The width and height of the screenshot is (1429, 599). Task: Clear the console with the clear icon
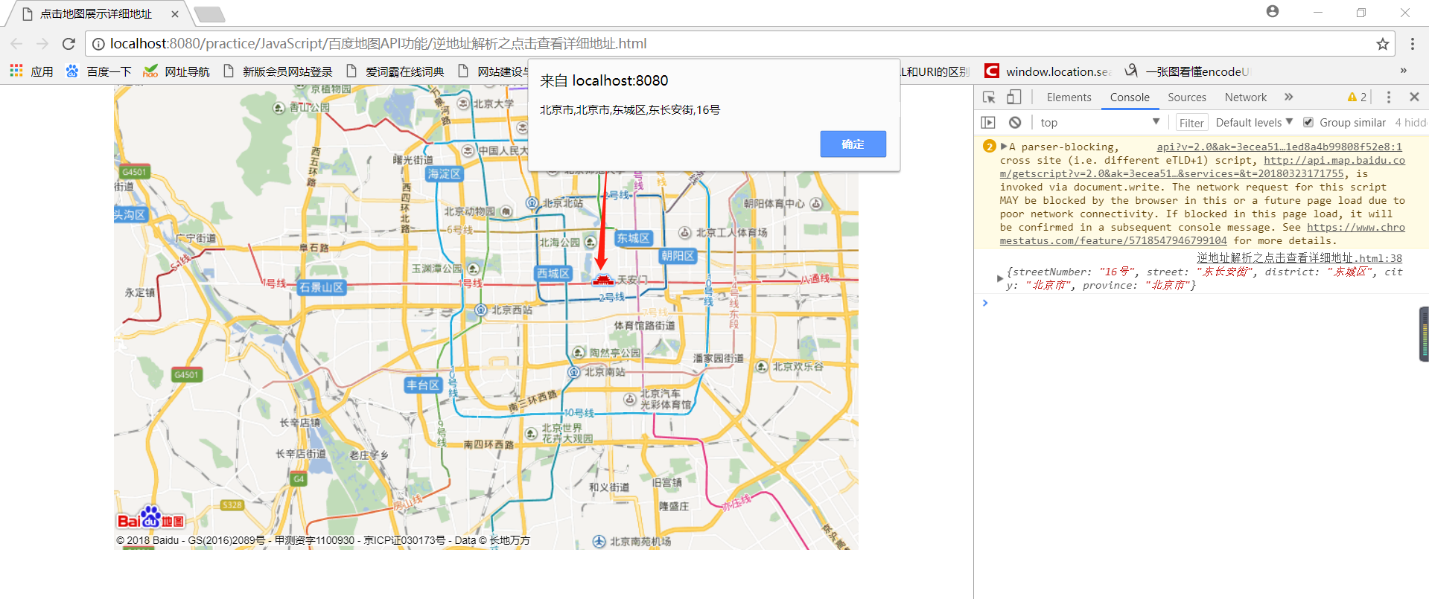[1015, 123]
